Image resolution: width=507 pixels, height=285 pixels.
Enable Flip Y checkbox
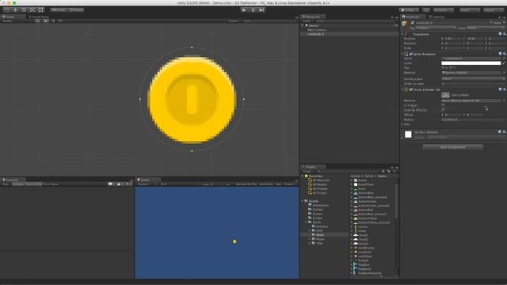click(x=450, y=68)
